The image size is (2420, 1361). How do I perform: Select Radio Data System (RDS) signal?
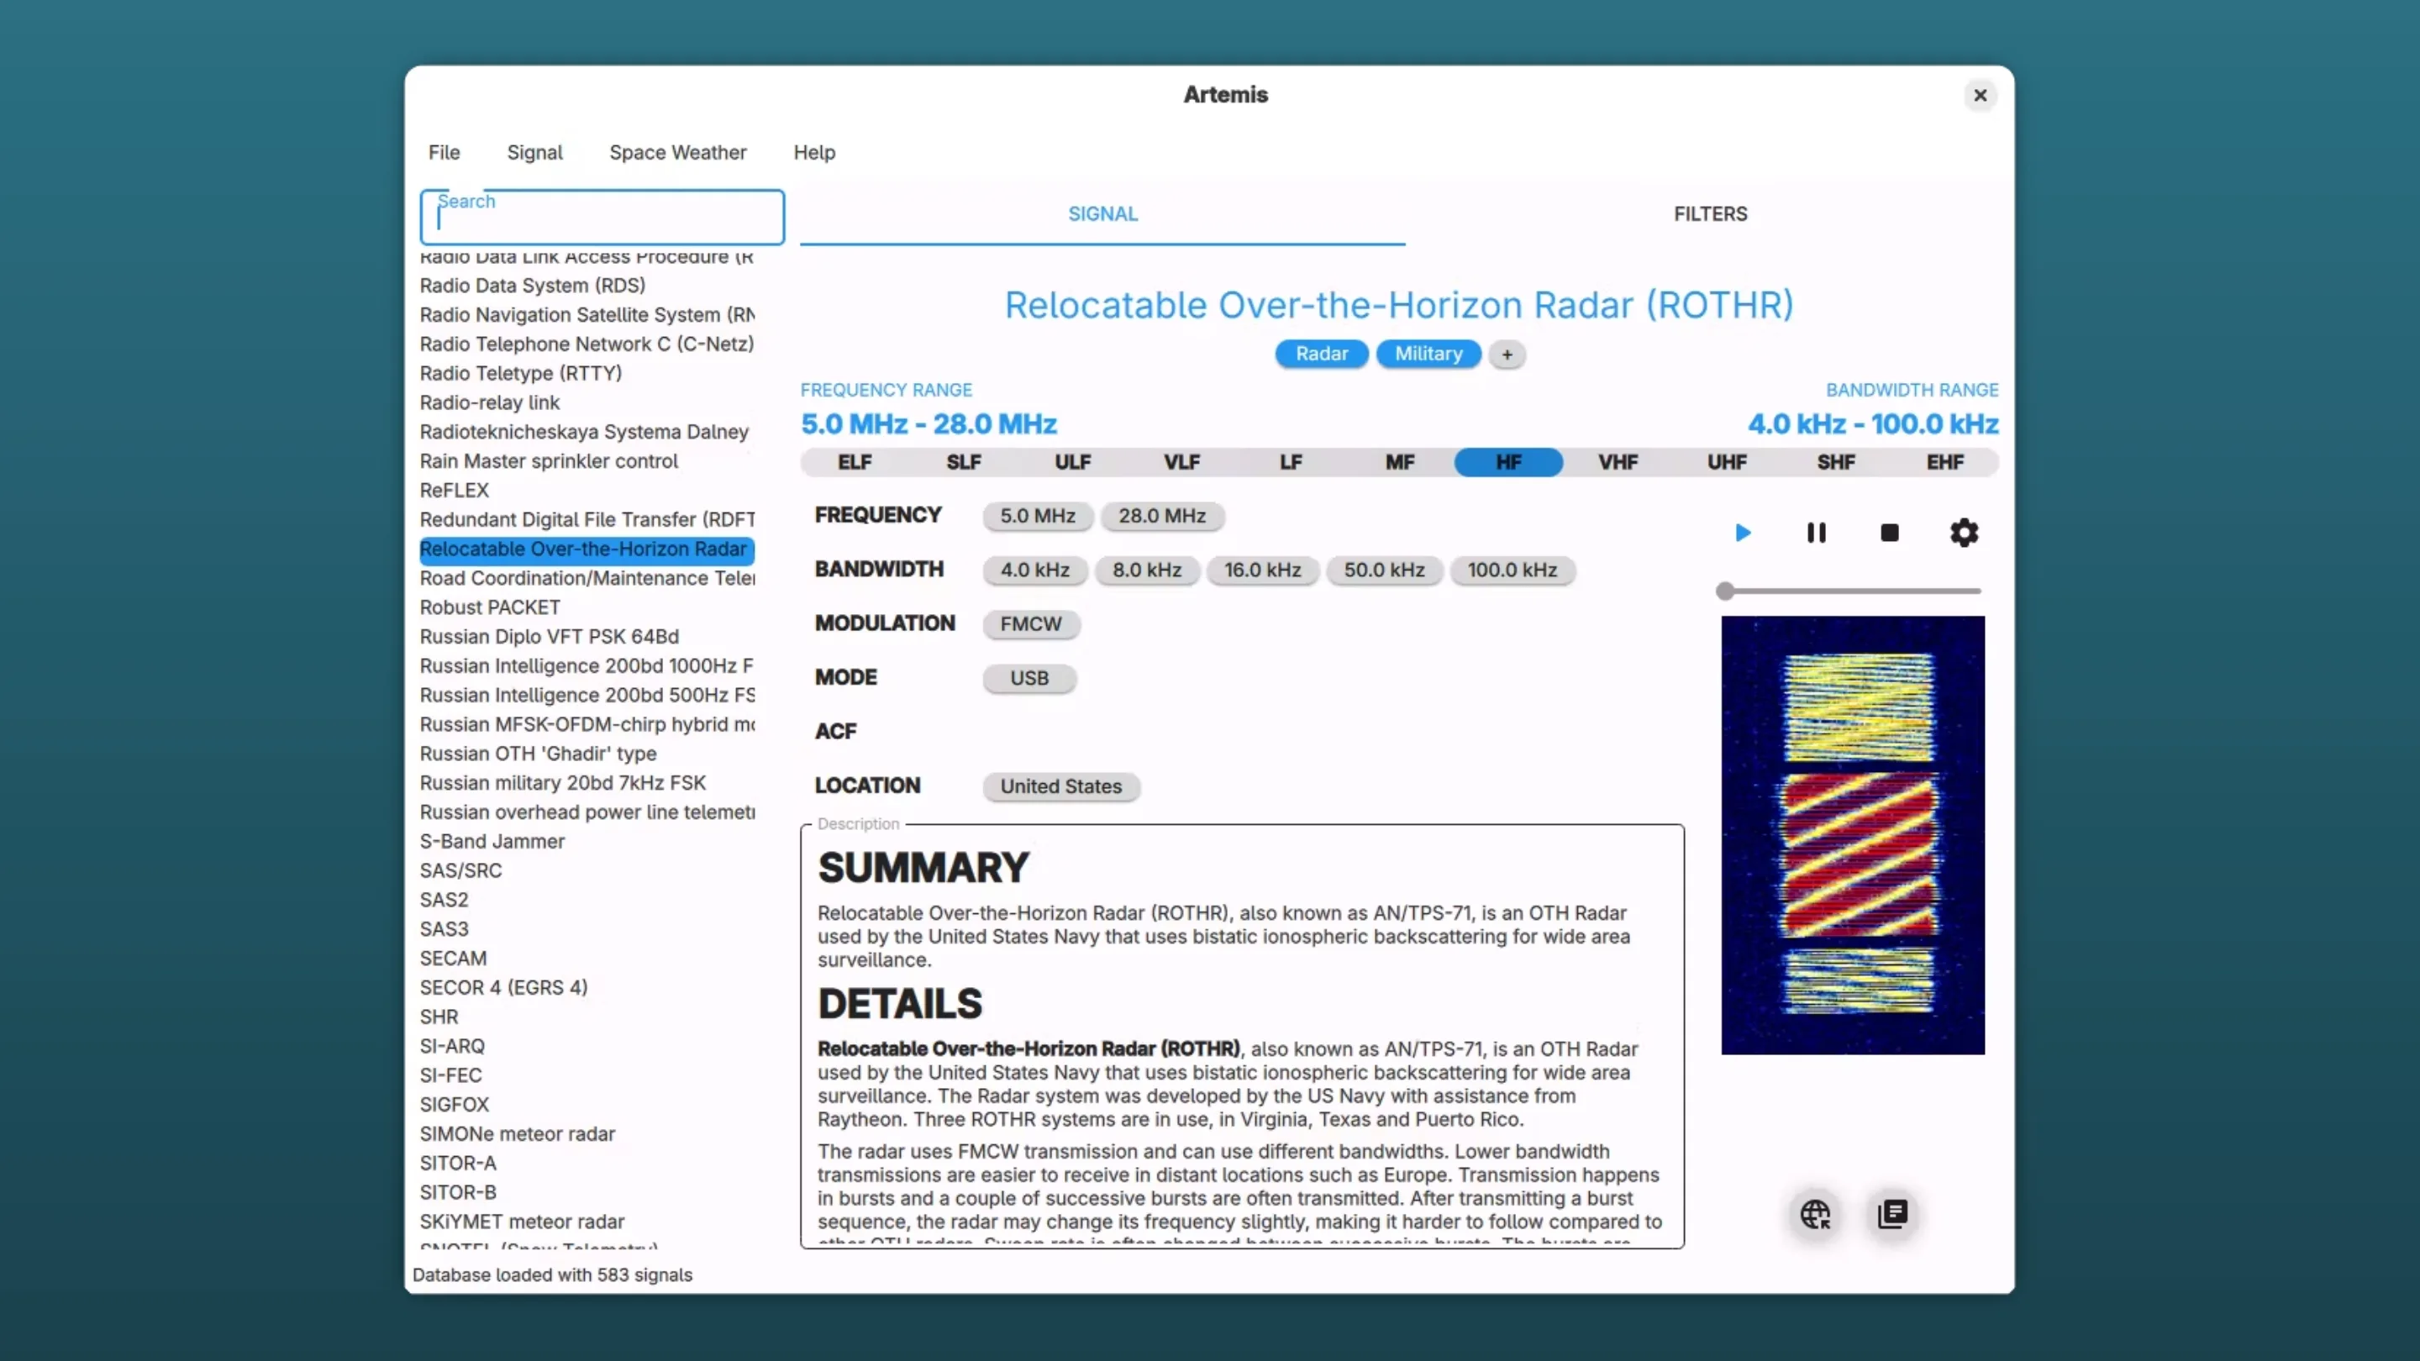tap(587, 286)
